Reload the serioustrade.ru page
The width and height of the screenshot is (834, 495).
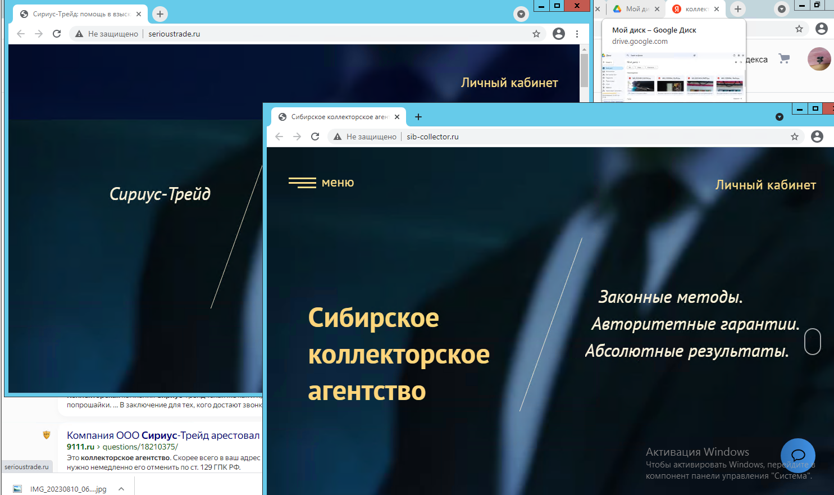57,34
